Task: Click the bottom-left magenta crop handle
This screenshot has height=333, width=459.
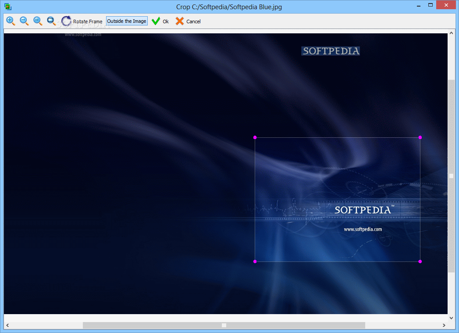Action: point(255,261)
